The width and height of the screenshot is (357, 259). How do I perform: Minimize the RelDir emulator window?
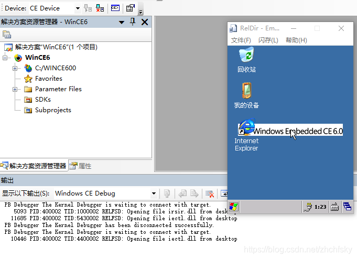click(294, 28)
